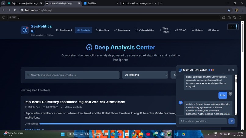
Task: Open a new browser tab
Action: click(161, 3)
